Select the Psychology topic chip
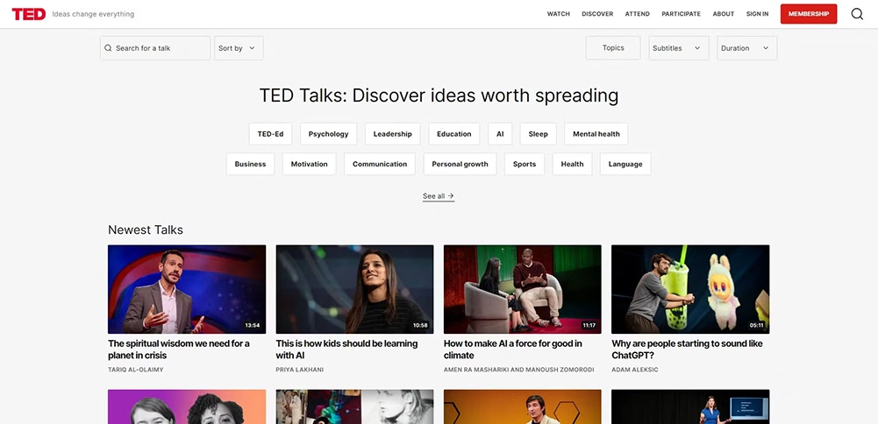This screenshot has height=424, width=878. [328, 134]
